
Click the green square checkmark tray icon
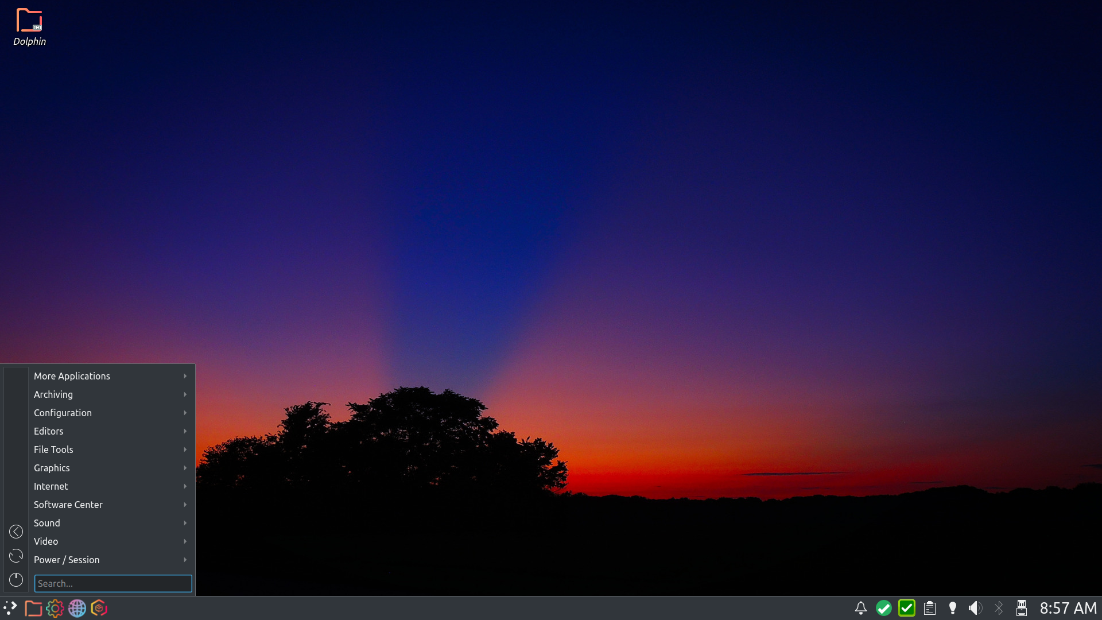[x=907, y=608]
